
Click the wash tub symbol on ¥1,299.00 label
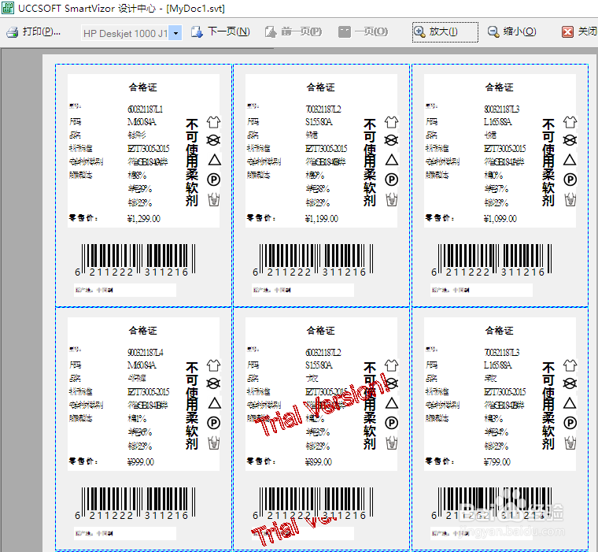click(x=213, y=200)
